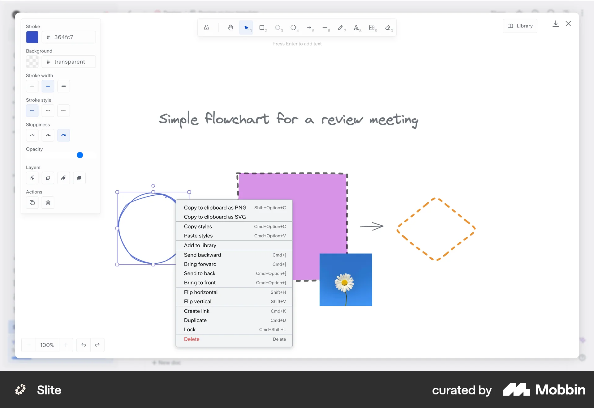Viewport: 594px width, 408px height.
Task: Export the canvas via download icon
Action: (x=556, y=23)
